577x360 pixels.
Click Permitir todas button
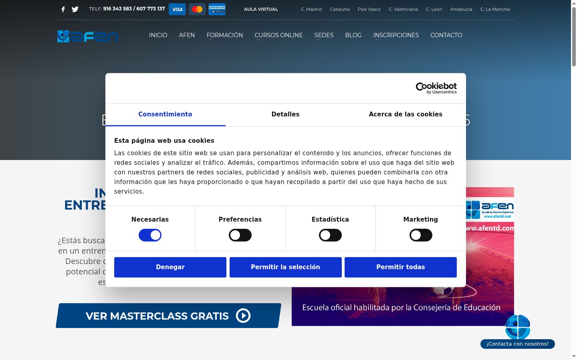pyautogui.click(x=401, y=267)
